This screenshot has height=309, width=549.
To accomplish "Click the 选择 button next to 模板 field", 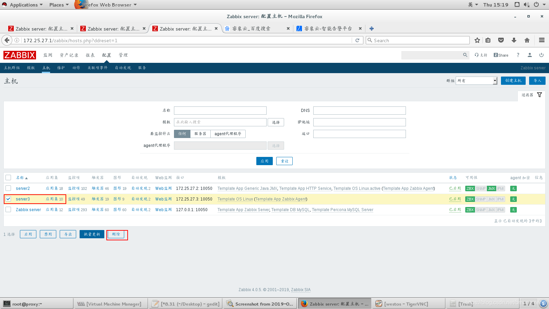I will point(276,122).
